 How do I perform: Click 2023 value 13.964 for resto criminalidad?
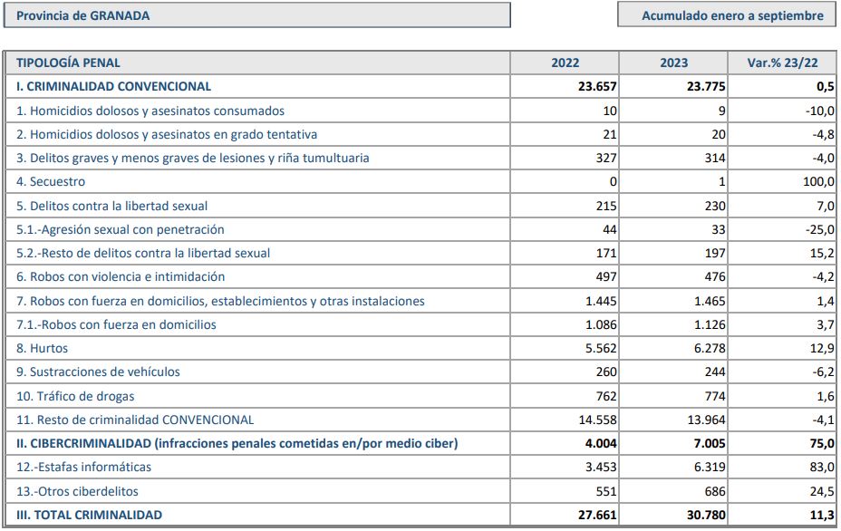pyautogui.click(x=706, y=420)
